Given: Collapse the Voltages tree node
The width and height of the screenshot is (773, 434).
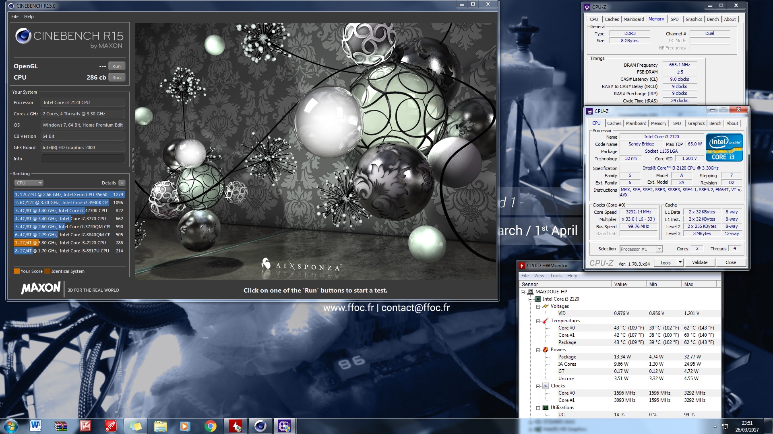Looking at the screenshot, I should [x=538, y=307].
